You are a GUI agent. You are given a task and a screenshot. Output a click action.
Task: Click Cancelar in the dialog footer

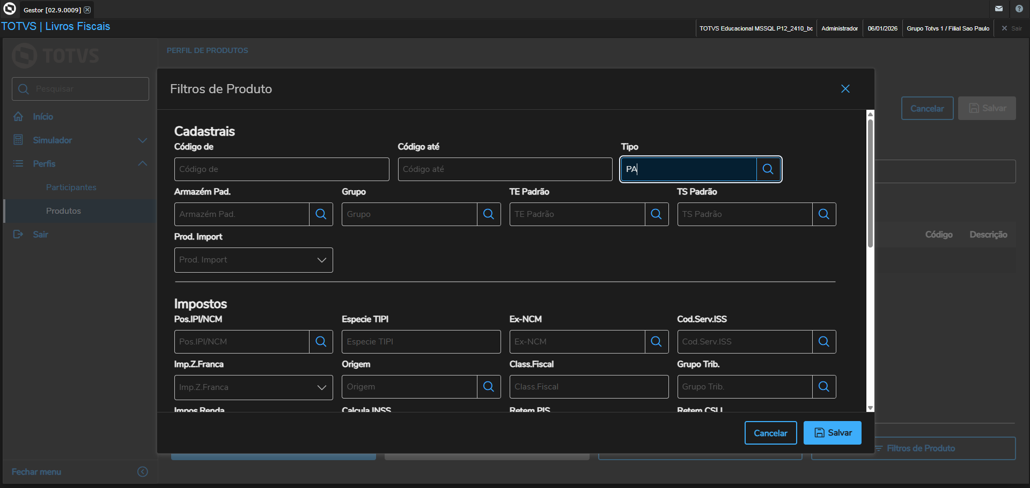770,433
